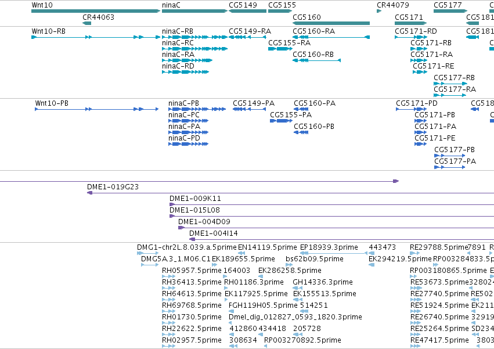494x349 pixels.
Task: Select the RH05957.5prime EST label
Action: (192, 271)
